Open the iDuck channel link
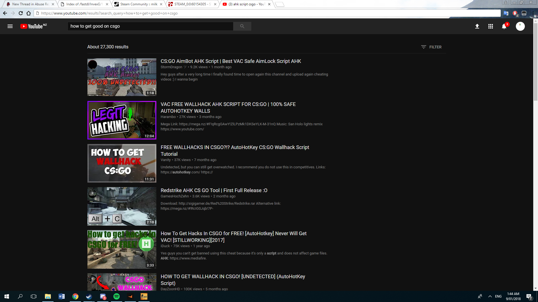The height and width of the screenshot is (302, 538). click(165, 246)
